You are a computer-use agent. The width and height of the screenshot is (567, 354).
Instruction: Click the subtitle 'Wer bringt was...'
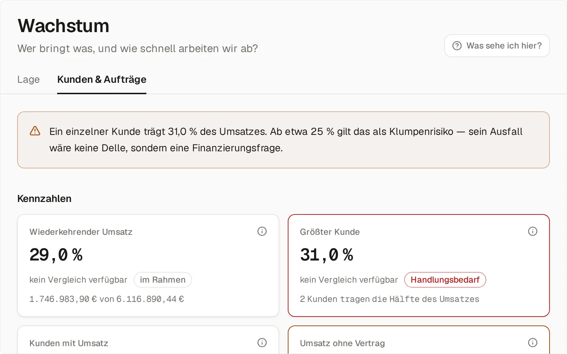pos(138,49)
